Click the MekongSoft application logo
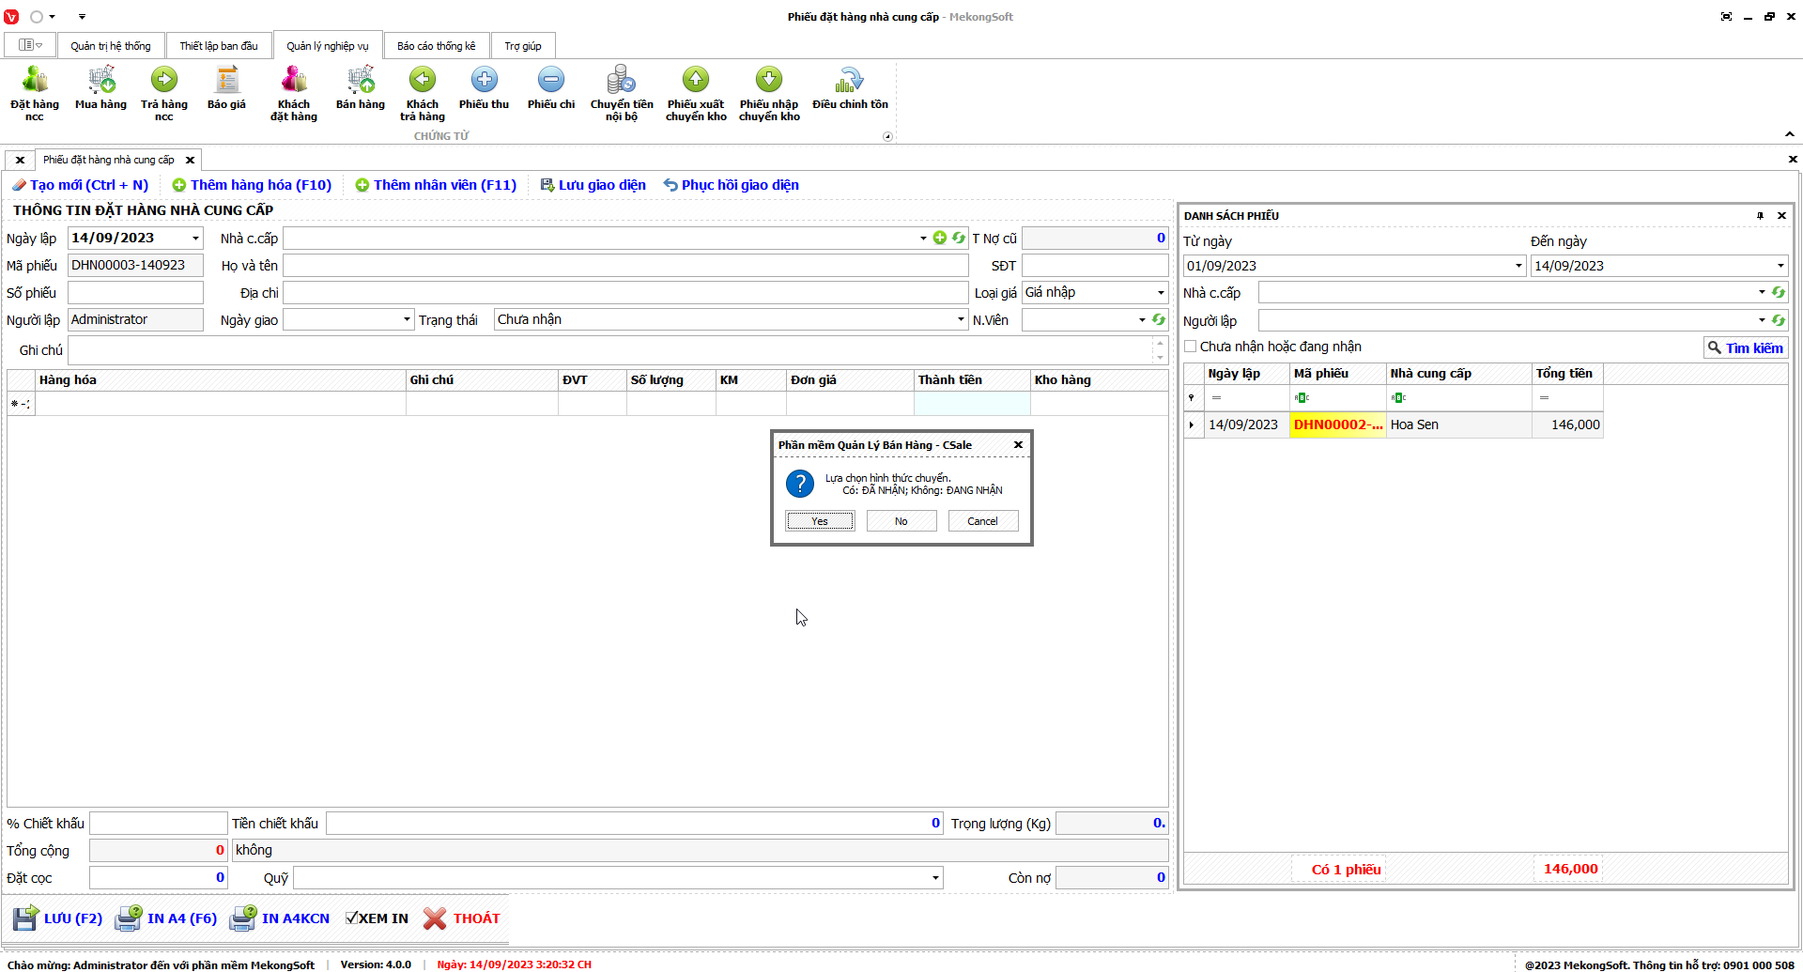 [11, 17]
